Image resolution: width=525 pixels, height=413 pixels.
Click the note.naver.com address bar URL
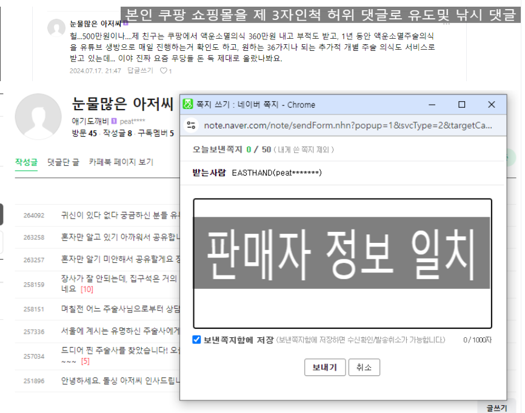(x=348, y=125)
